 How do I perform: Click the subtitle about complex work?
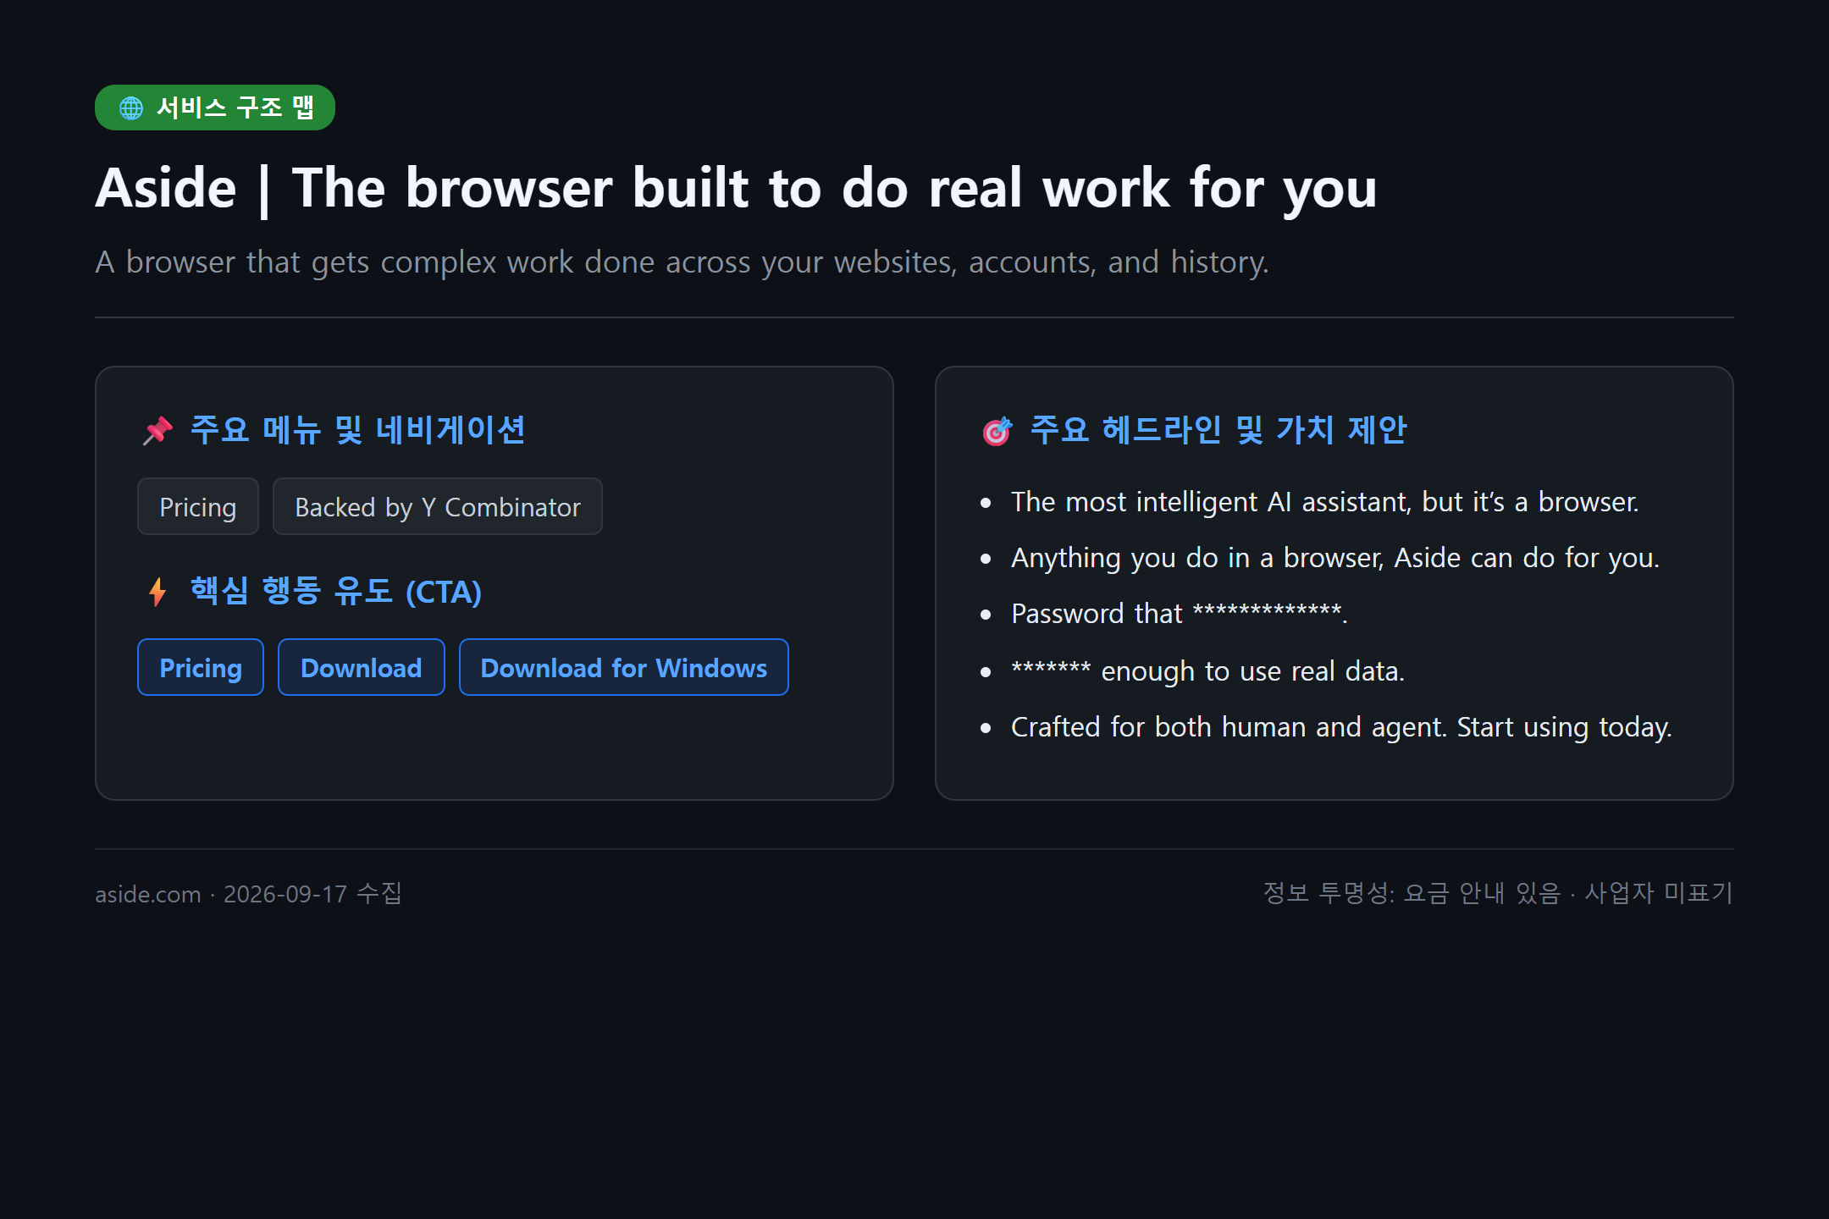pos(682,262)
